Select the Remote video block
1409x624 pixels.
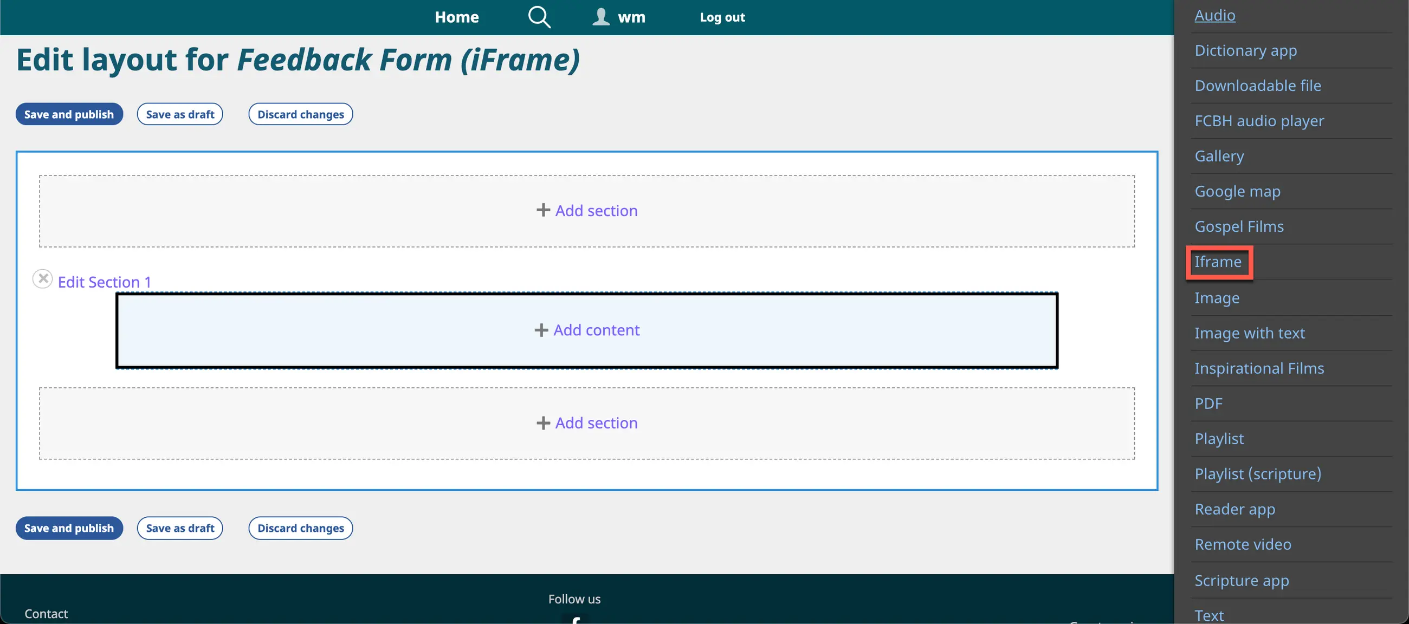(1243, 544)
